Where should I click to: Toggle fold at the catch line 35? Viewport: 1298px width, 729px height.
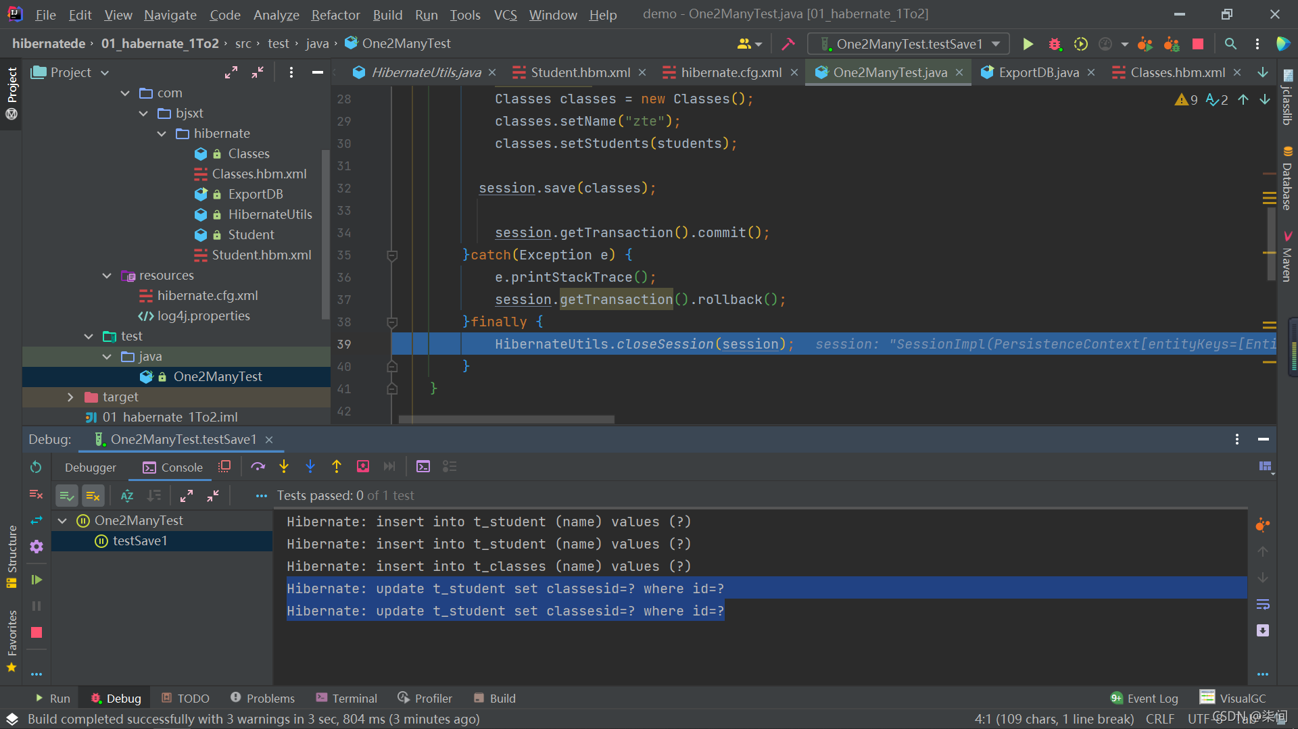391,255
